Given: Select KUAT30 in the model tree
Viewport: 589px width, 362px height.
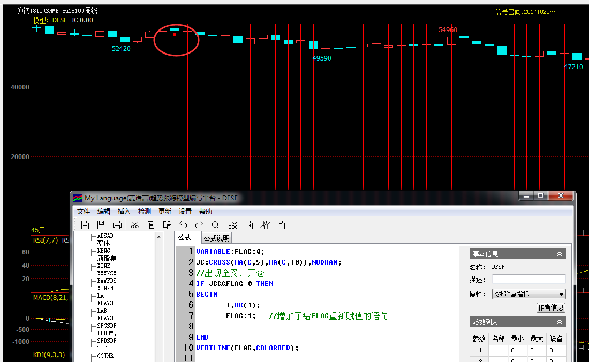Looking at the screenshot, I should pyautogui.click(x=108, y=303).
